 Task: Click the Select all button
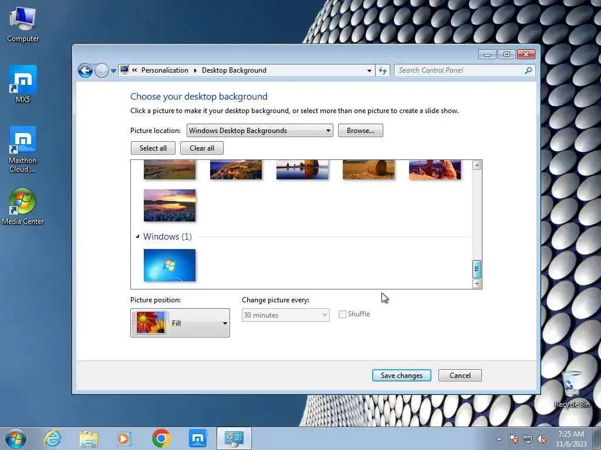153,148
